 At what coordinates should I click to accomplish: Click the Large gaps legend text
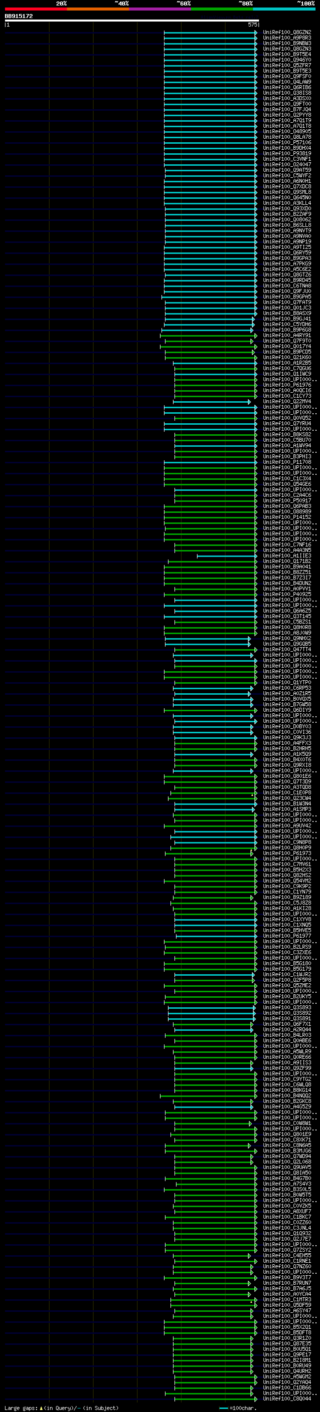point(61,1407)
